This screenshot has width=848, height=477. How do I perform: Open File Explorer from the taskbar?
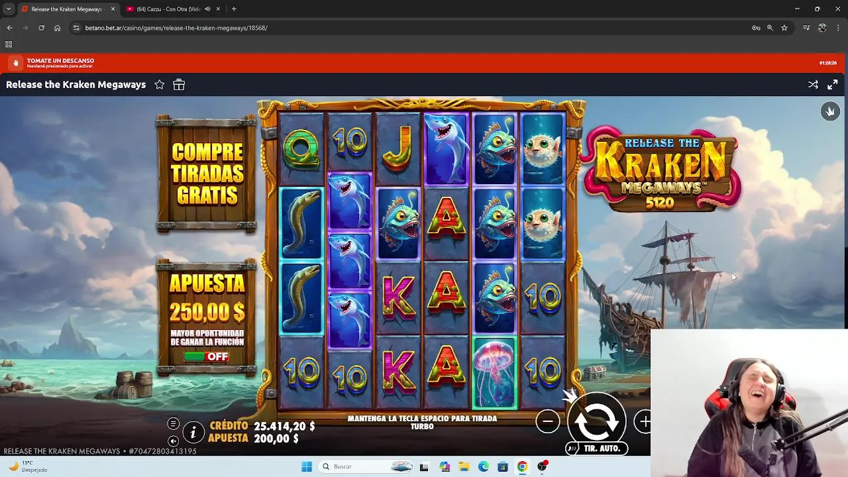coord(464,466)
